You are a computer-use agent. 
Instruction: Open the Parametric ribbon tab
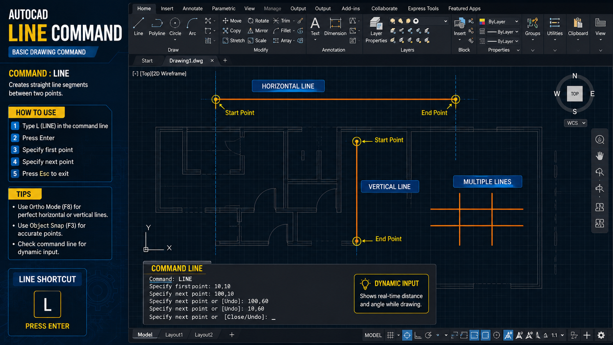click(223, 8)
